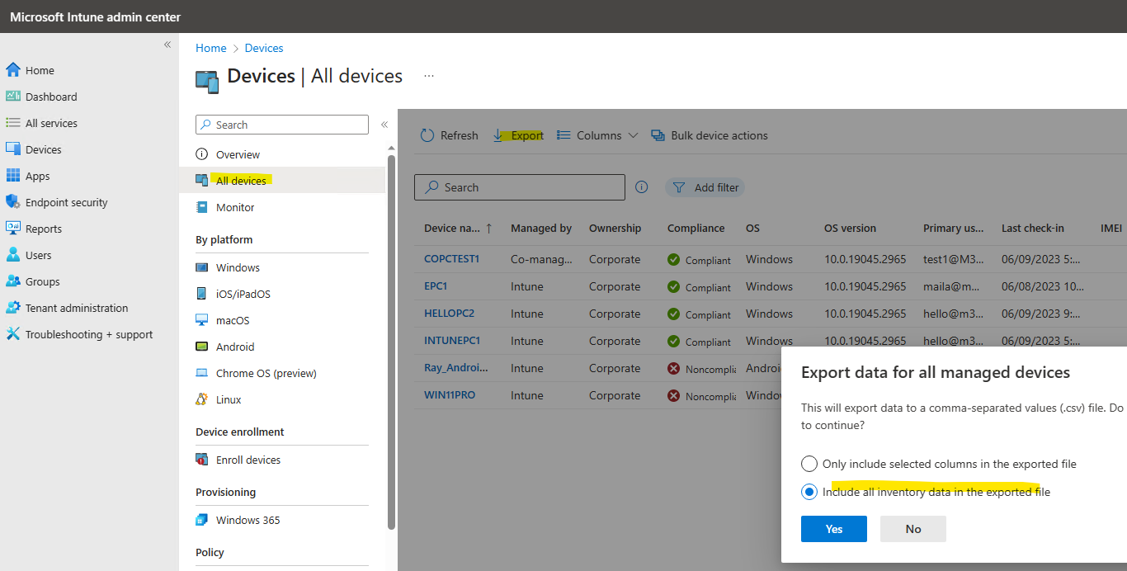Click the Tenant administration icon

12,308
